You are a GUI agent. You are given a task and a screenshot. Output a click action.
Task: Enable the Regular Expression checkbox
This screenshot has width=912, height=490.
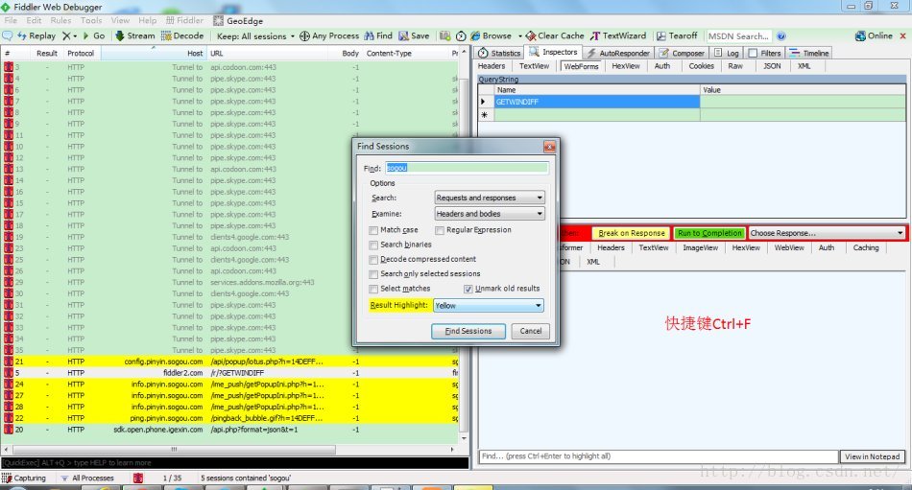pyautogui.click(x=440, y=230)
